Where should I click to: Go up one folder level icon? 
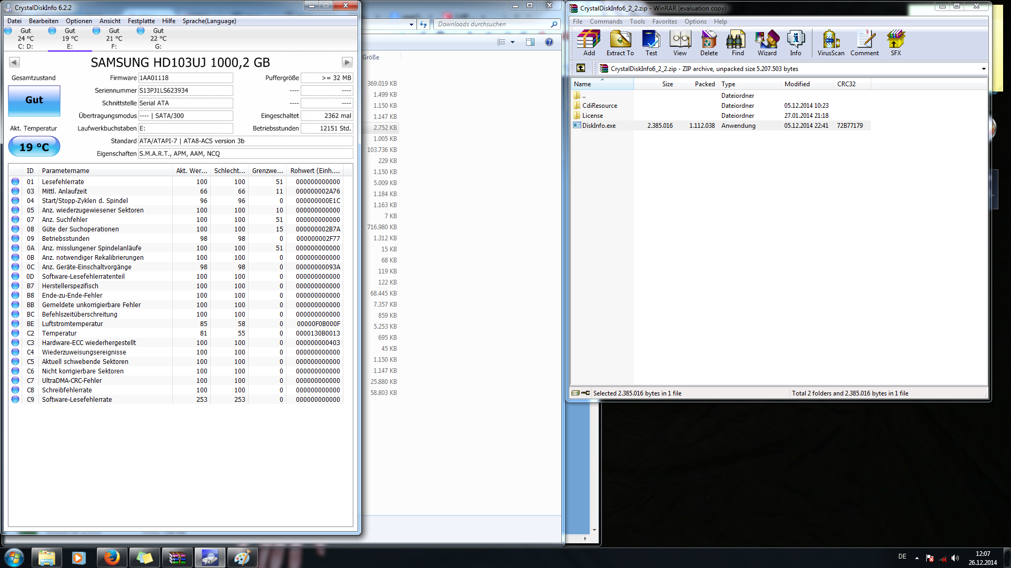(x=581, y=68)
